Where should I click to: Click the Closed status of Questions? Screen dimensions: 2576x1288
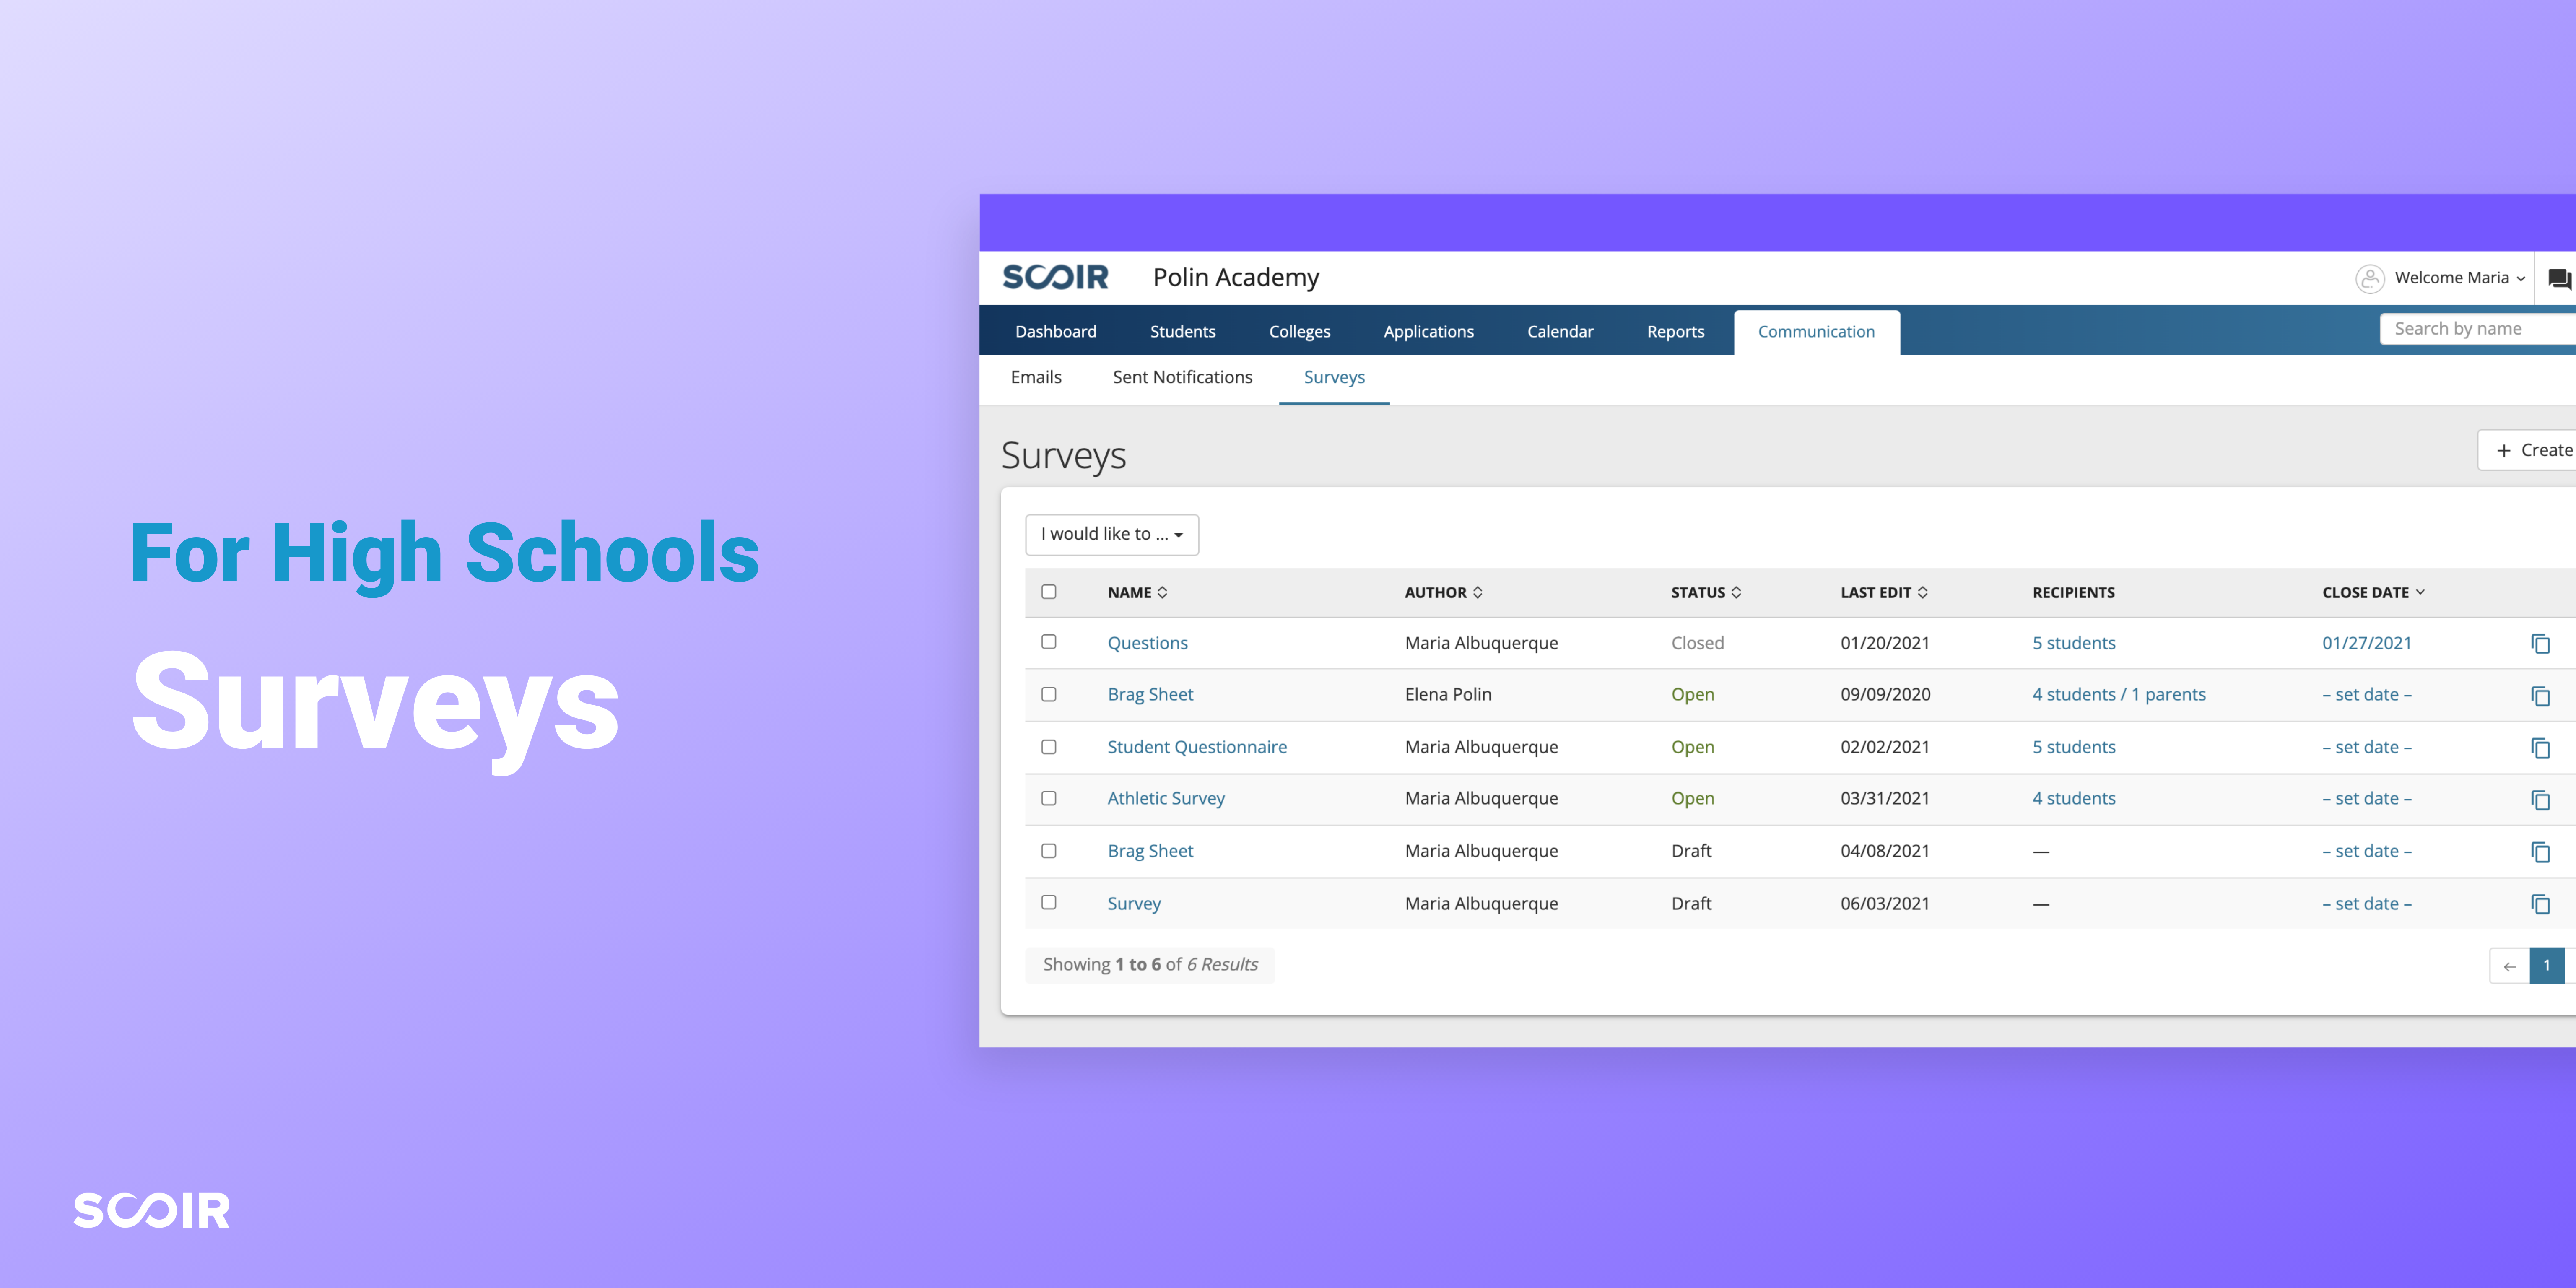pos(1697,643)
